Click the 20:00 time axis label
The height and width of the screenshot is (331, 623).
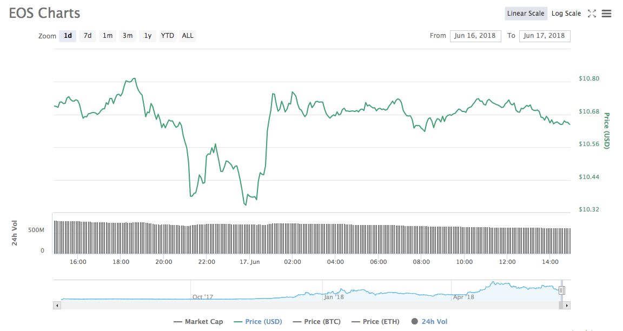(x=164, y=262)
